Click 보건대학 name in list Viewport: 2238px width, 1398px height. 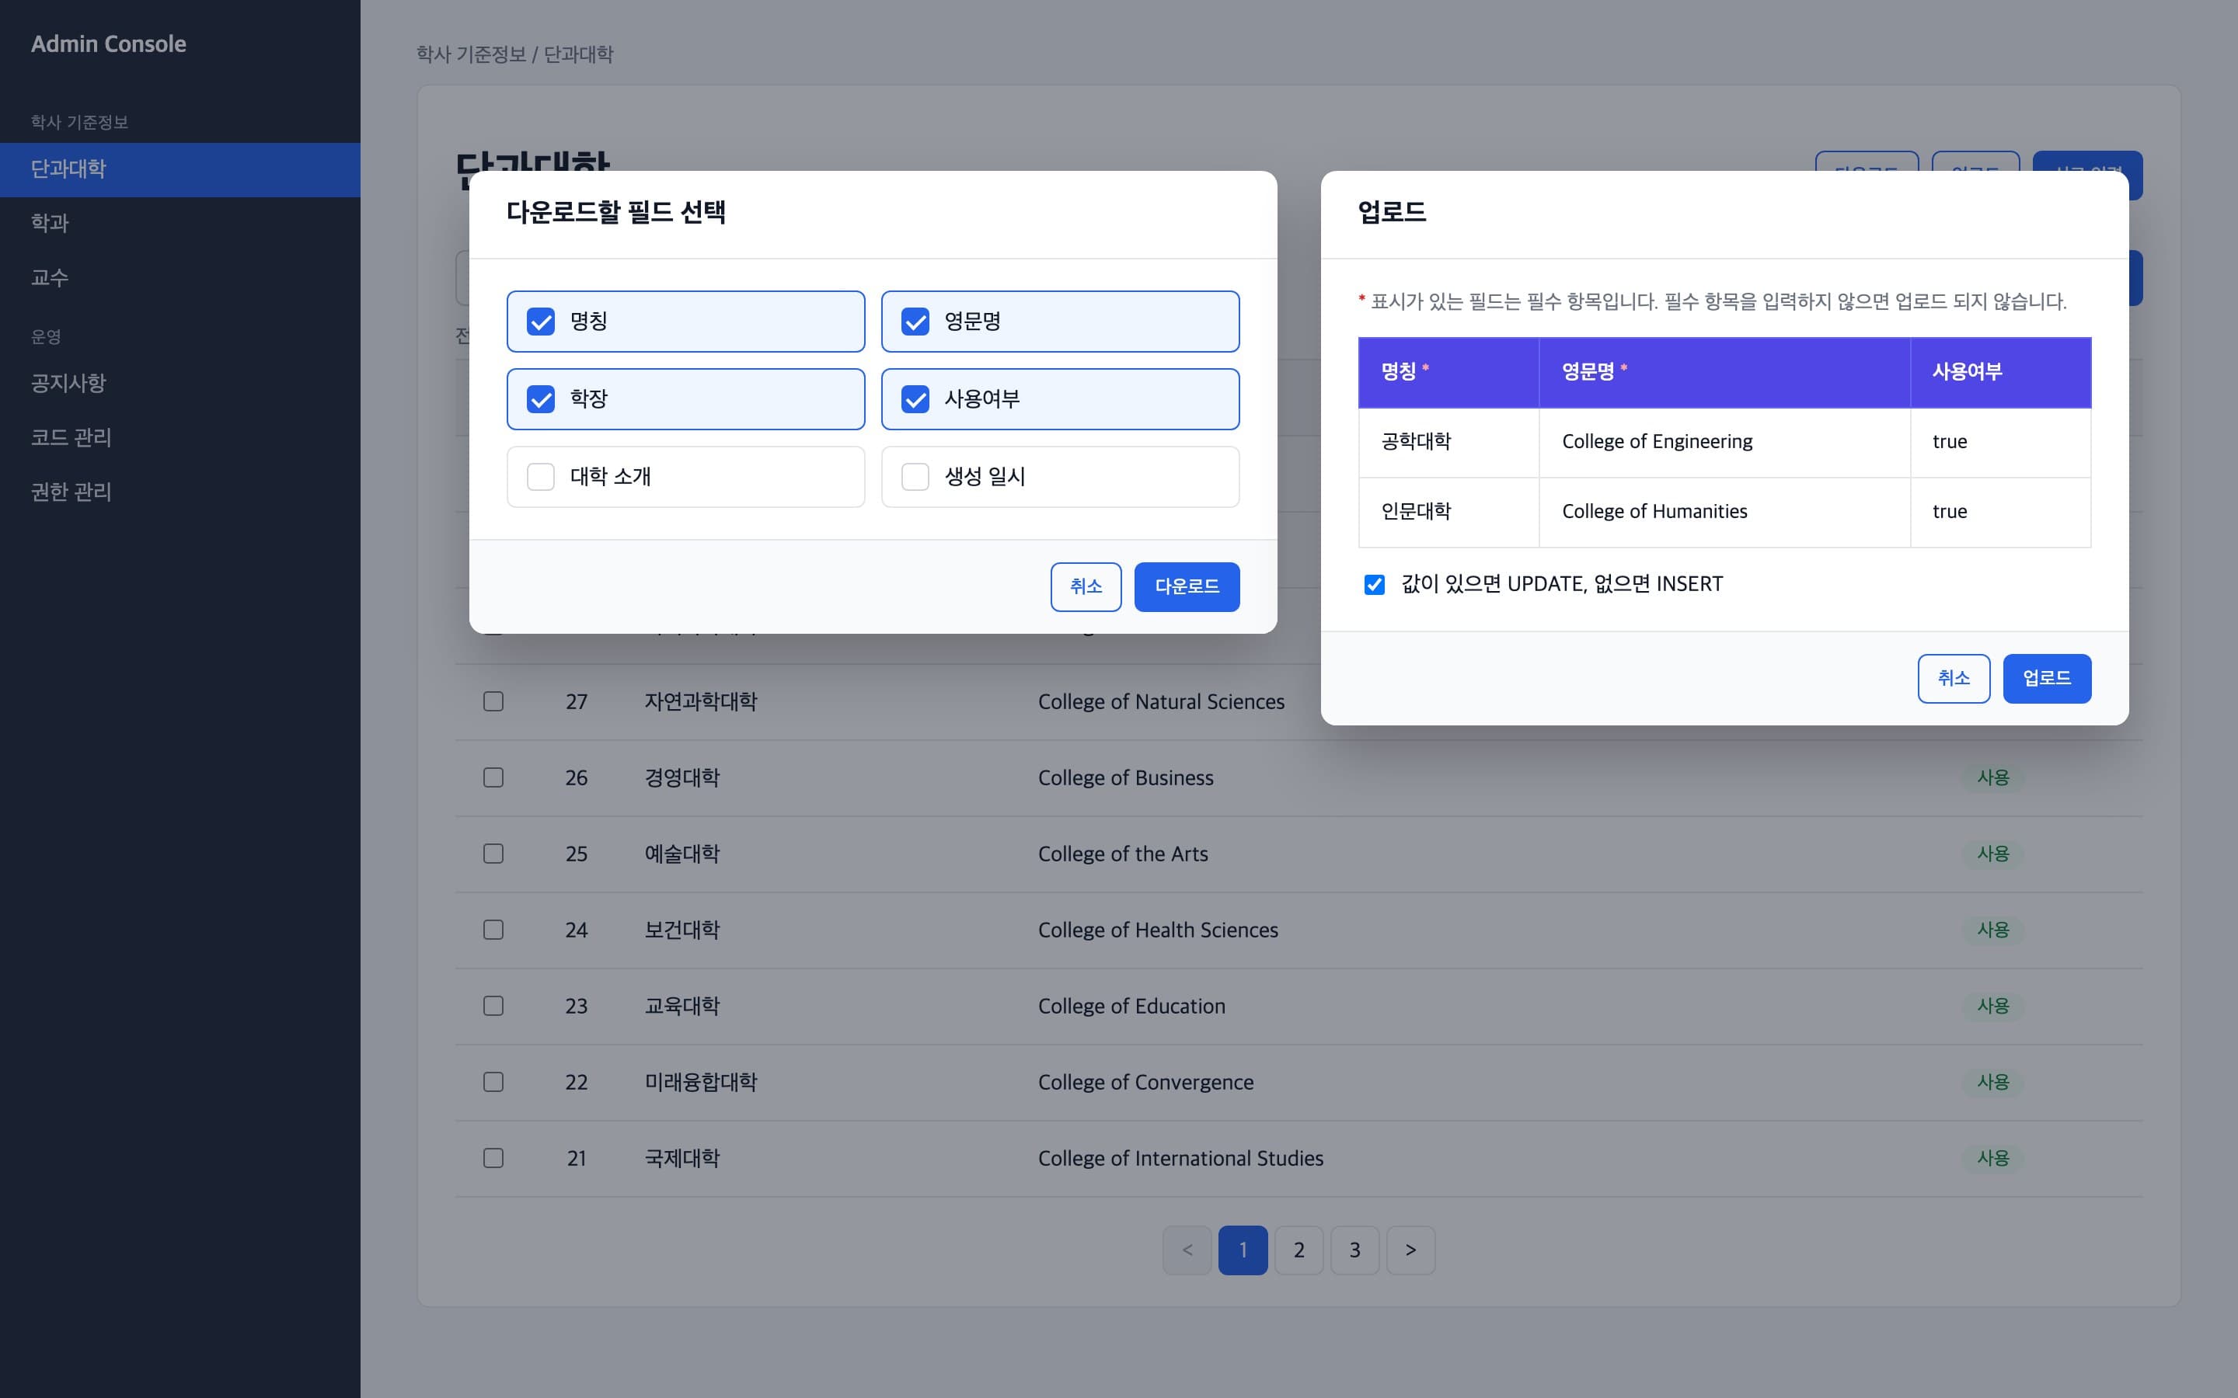(x=682, y=929)
